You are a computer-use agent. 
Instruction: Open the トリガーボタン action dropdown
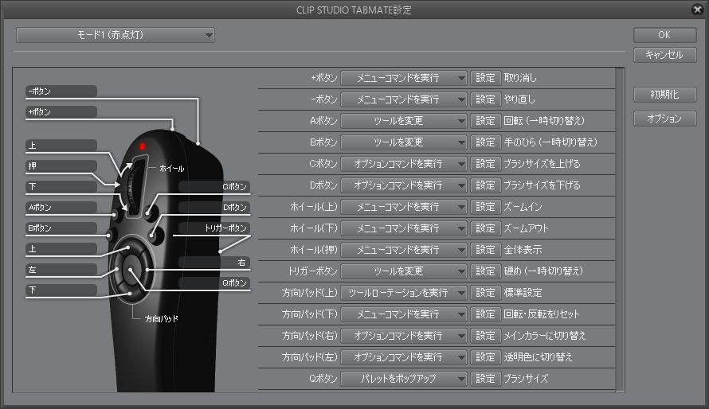pos(404,271)
